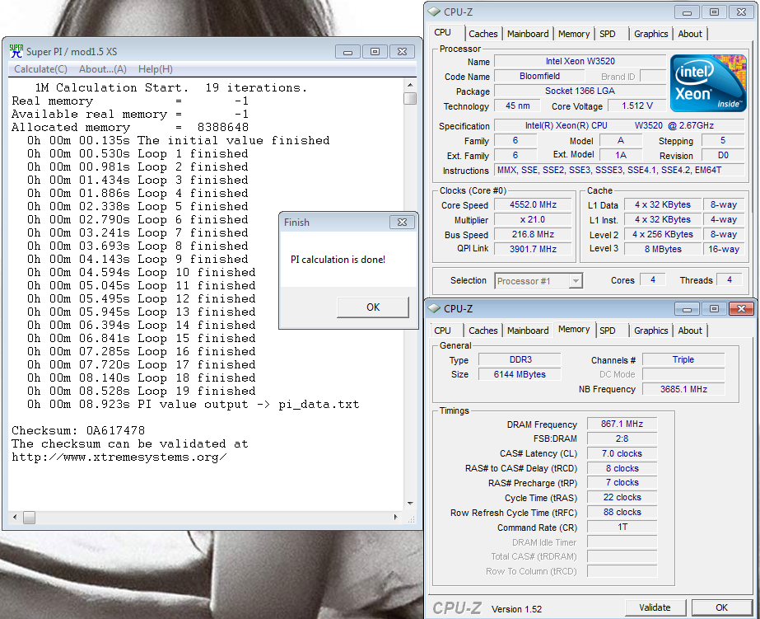
Task: Switch to CPU tab in the Memory CPU-Z window
Action: coord(442,331)
